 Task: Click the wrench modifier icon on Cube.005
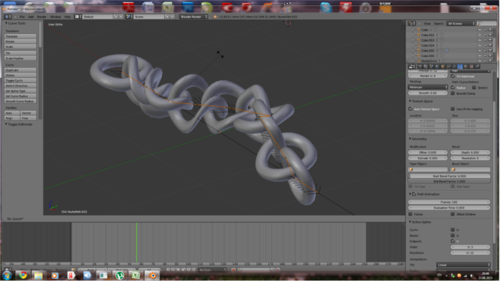point(447,50)
